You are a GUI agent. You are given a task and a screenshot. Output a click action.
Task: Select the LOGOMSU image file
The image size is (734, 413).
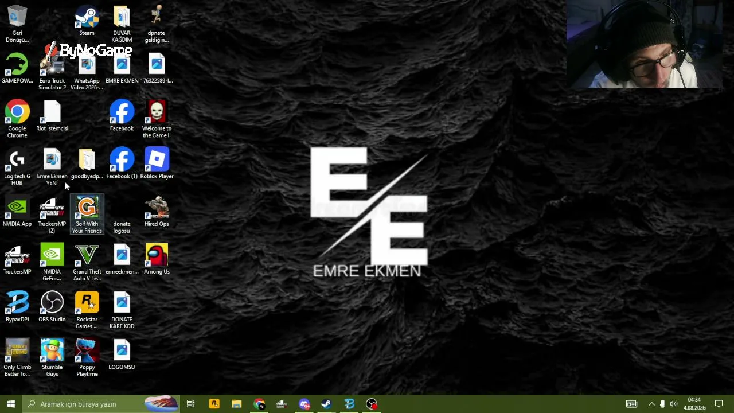(x=122, y=354)
